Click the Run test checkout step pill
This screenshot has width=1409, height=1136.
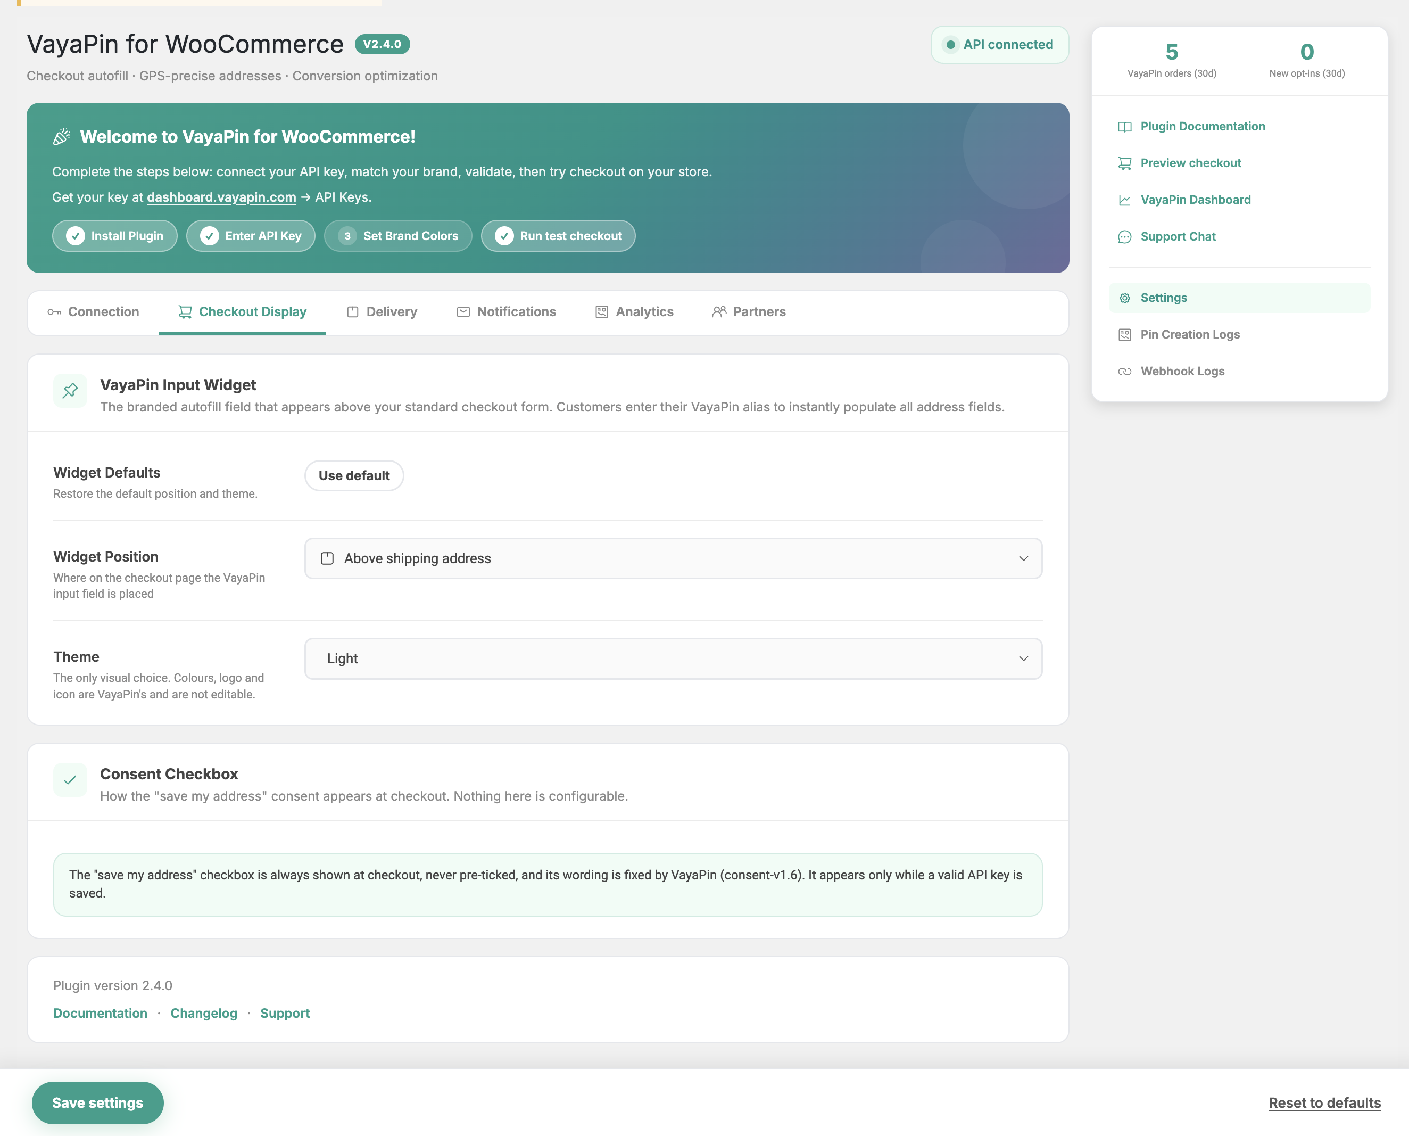point(558,236)
